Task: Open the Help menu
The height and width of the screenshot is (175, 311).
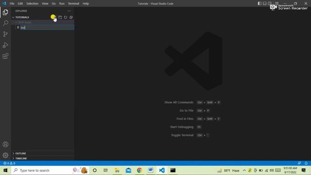Action: (86, 3)
